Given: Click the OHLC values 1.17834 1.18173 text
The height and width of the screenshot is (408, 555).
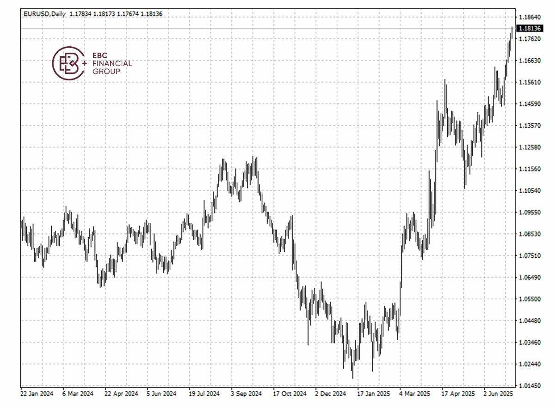Looking at the screenshot, I should (92, 14).
